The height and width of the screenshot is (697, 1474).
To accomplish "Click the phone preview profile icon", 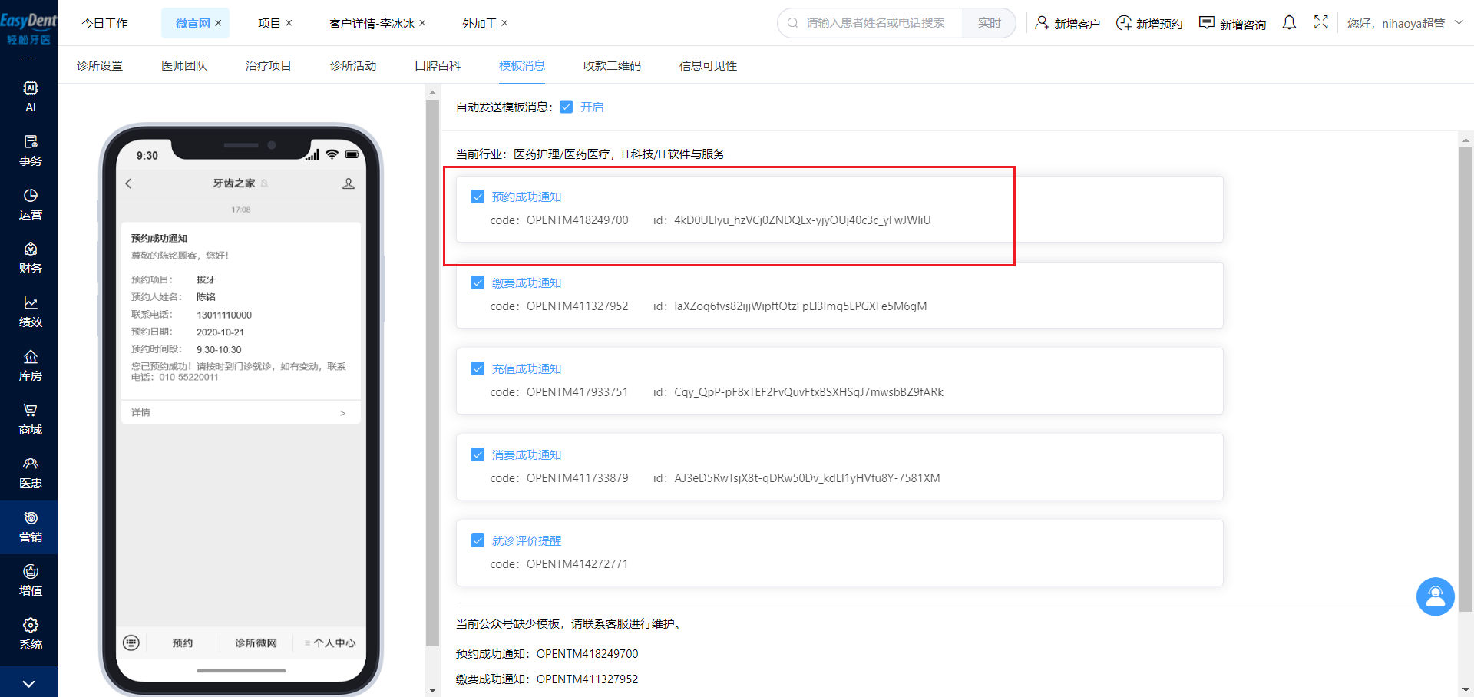I will [349, 183].
